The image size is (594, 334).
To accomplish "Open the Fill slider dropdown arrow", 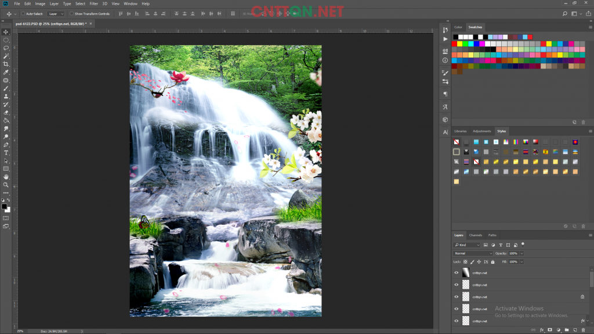I will tap(521, 262).
